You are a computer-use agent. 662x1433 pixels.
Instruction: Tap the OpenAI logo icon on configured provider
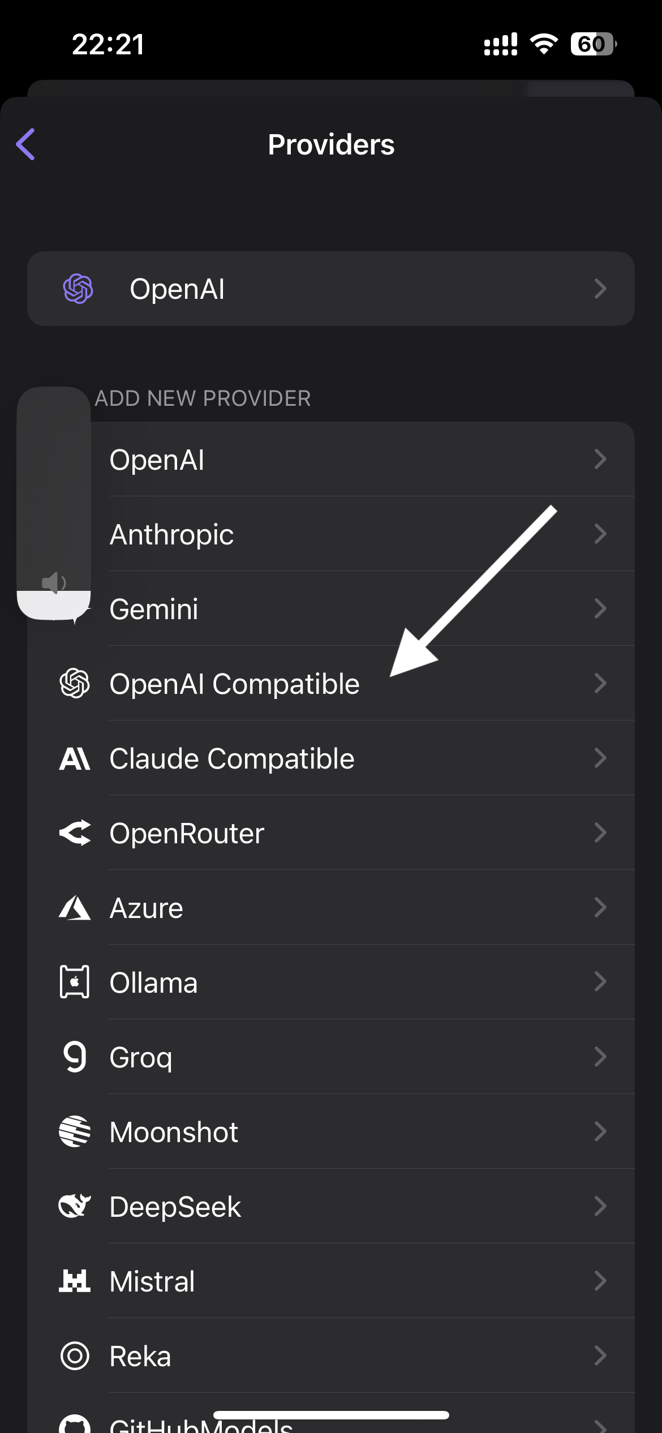[x=78, y=289]
